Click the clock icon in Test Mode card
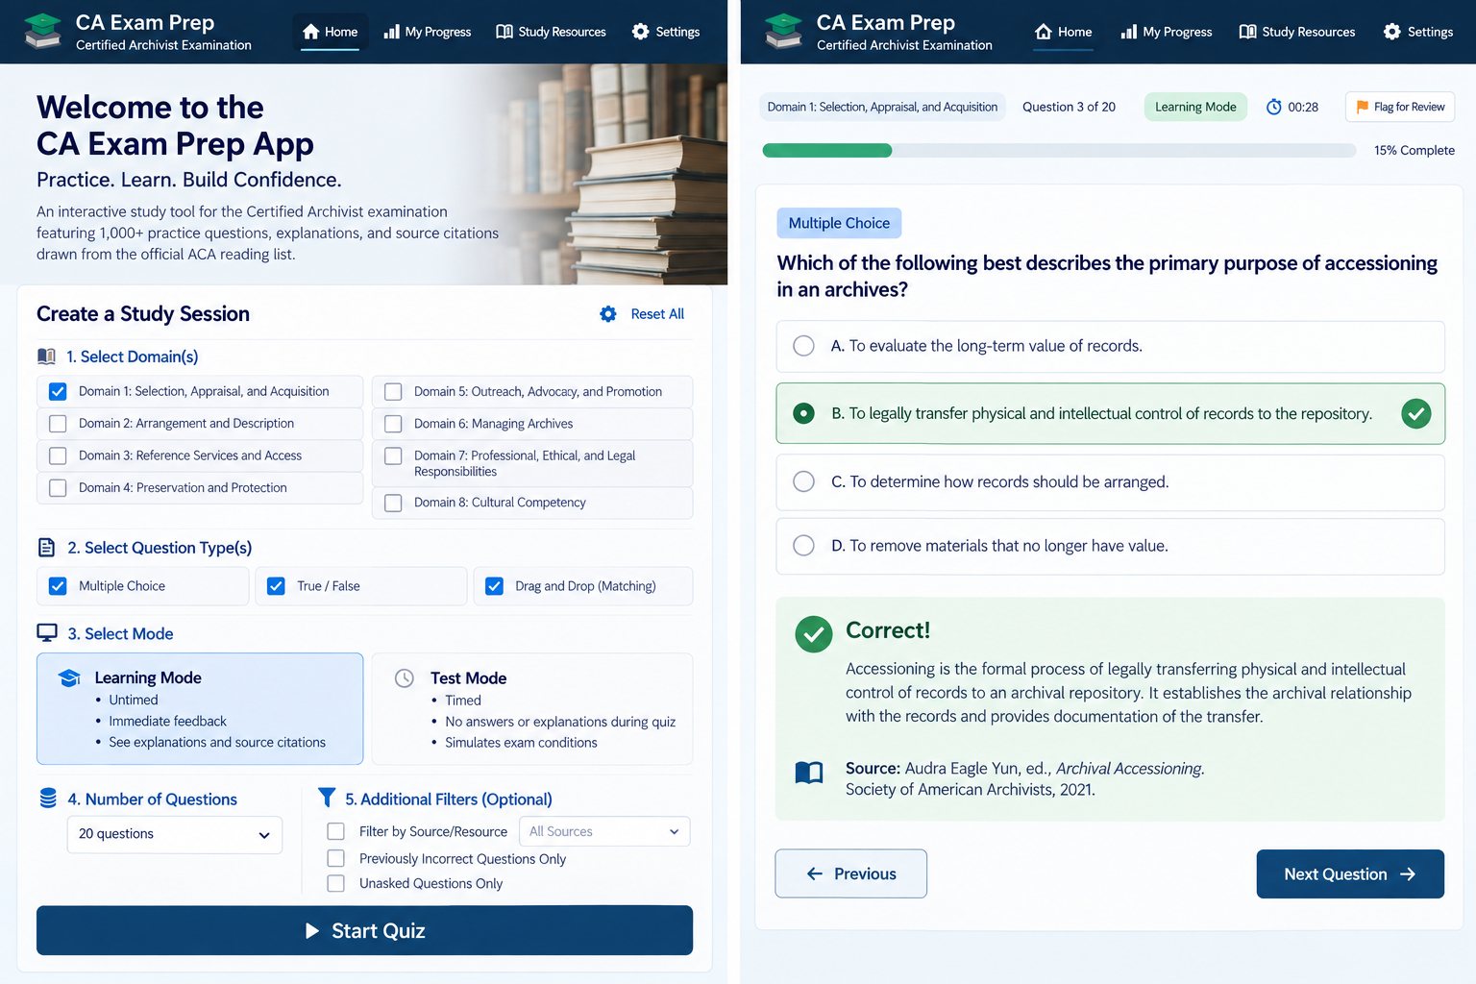1476x984 pixels. (x=405, y=678)
